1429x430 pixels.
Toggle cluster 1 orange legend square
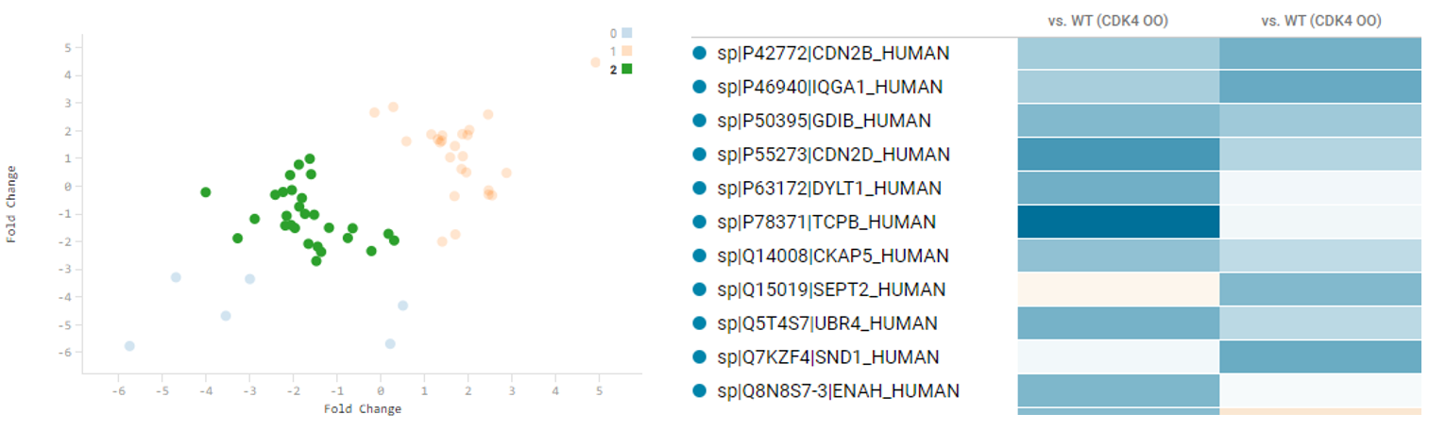click(x=627, y=51)
